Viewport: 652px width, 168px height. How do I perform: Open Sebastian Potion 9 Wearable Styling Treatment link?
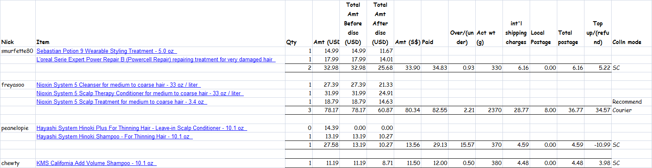click(x=106, y=51)
